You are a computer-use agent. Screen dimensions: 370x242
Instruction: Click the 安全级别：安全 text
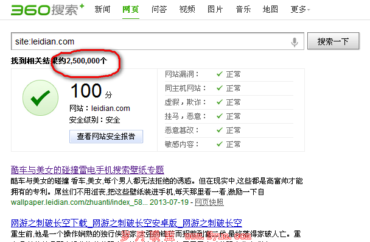(94, 120)
